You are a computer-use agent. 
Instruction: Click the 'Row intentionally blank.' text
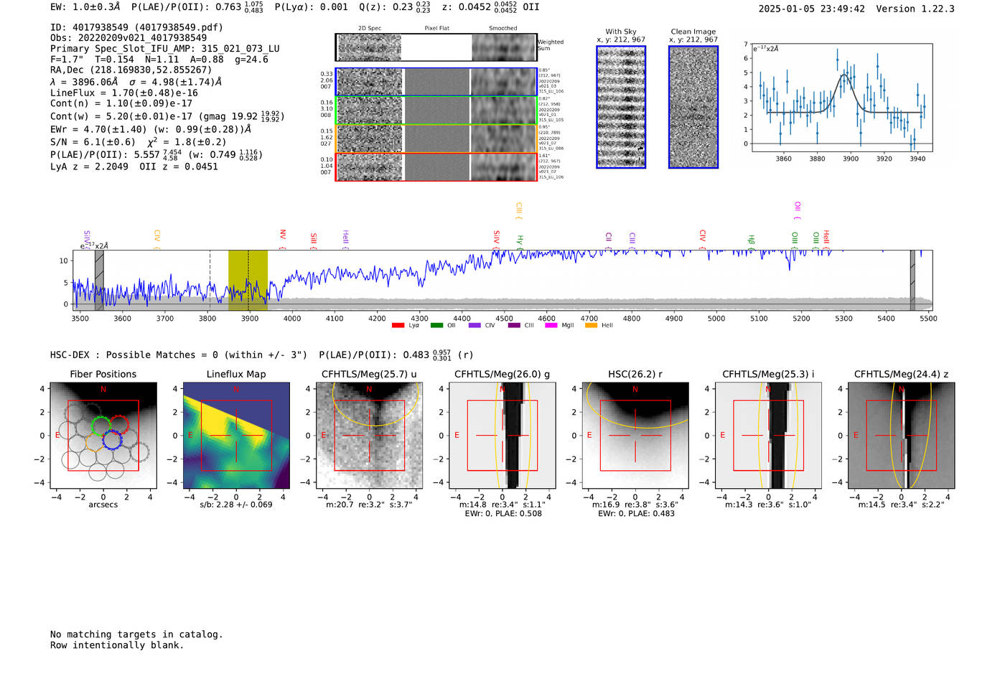(117, 645)
